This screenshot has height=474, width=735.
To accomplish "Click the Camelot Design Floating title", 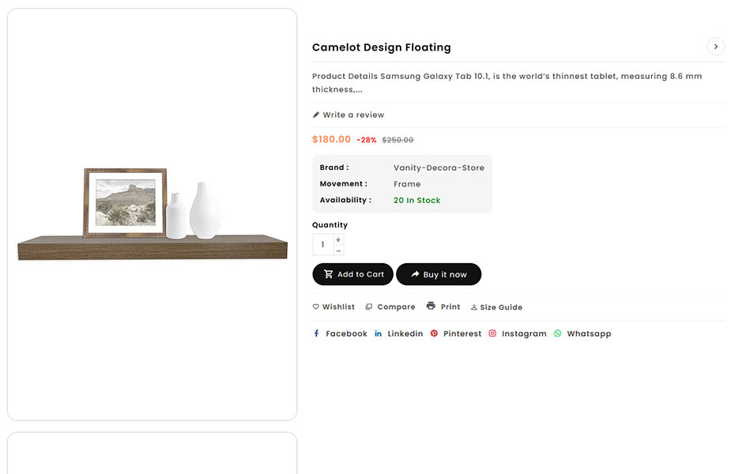I will (382, 47).
